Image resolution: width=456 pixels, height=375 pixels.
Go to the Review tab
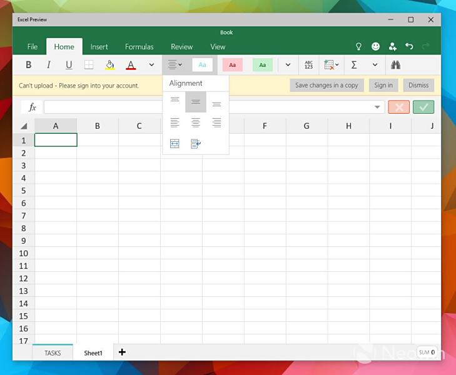[182, 47]
